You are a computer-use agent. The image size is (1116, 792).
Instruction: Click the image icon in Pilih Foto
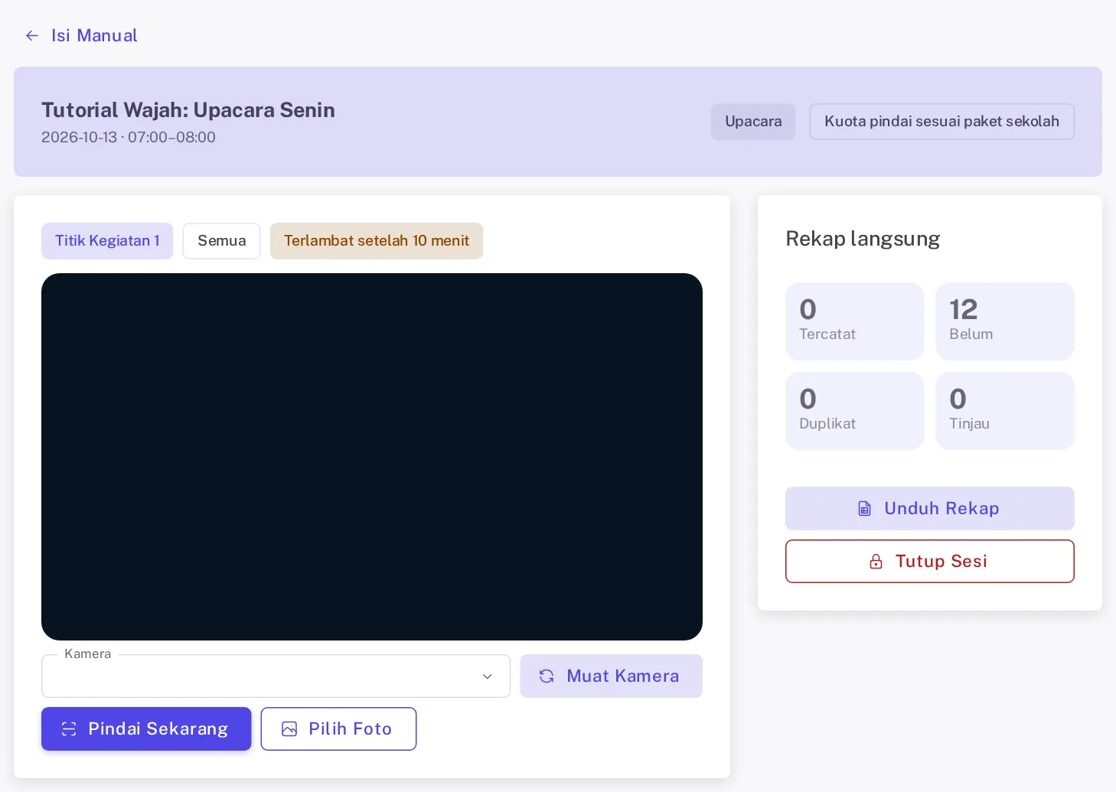[289, 729]
